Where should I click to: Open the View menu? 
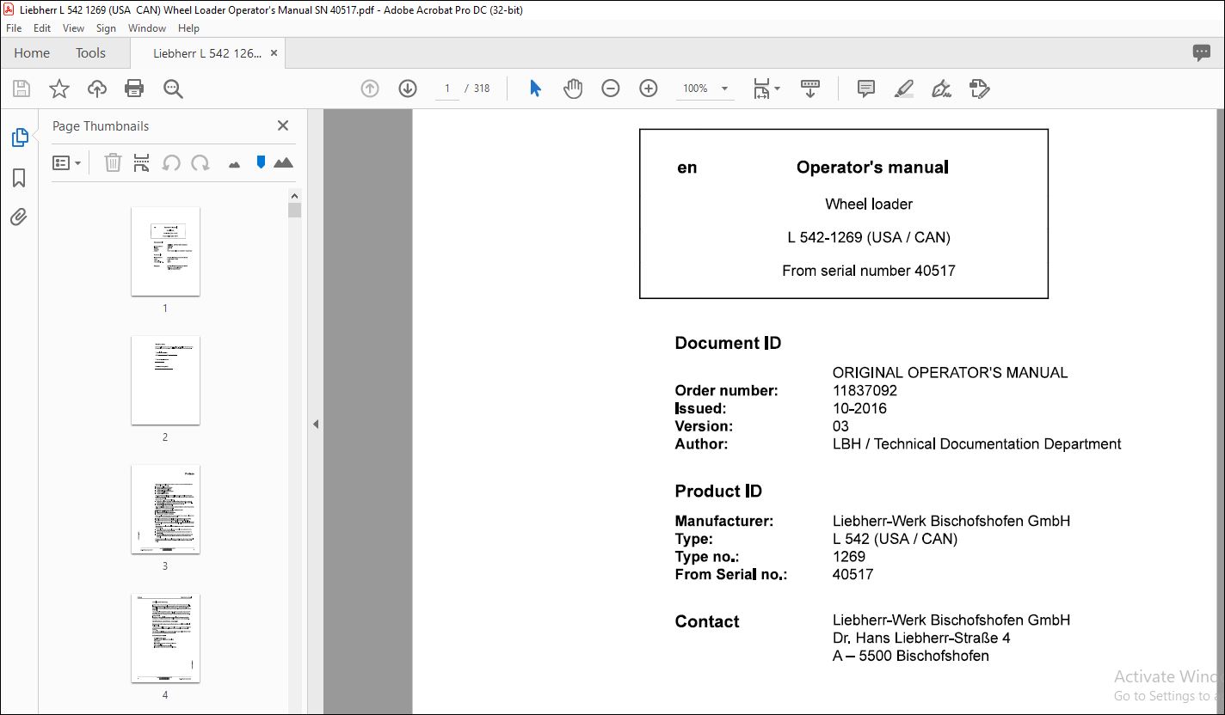[x=73, y=28]
